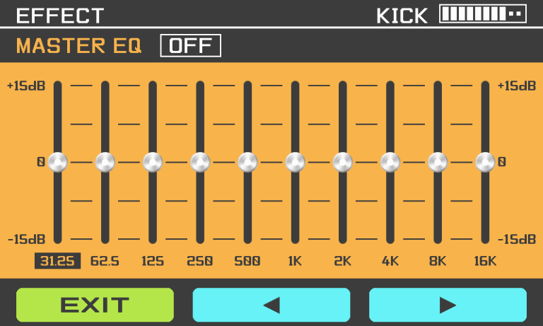
Task: Select the 31.25 Hz band label
Action: (57, 261)
